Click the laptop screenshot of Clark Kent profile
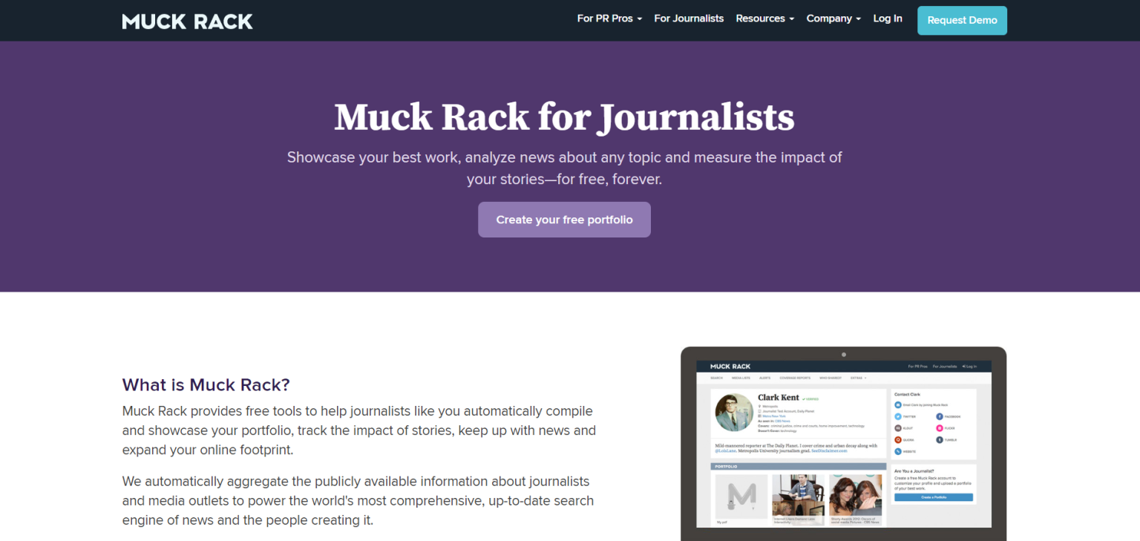The image size is (1140, 541). pos(843,444)
